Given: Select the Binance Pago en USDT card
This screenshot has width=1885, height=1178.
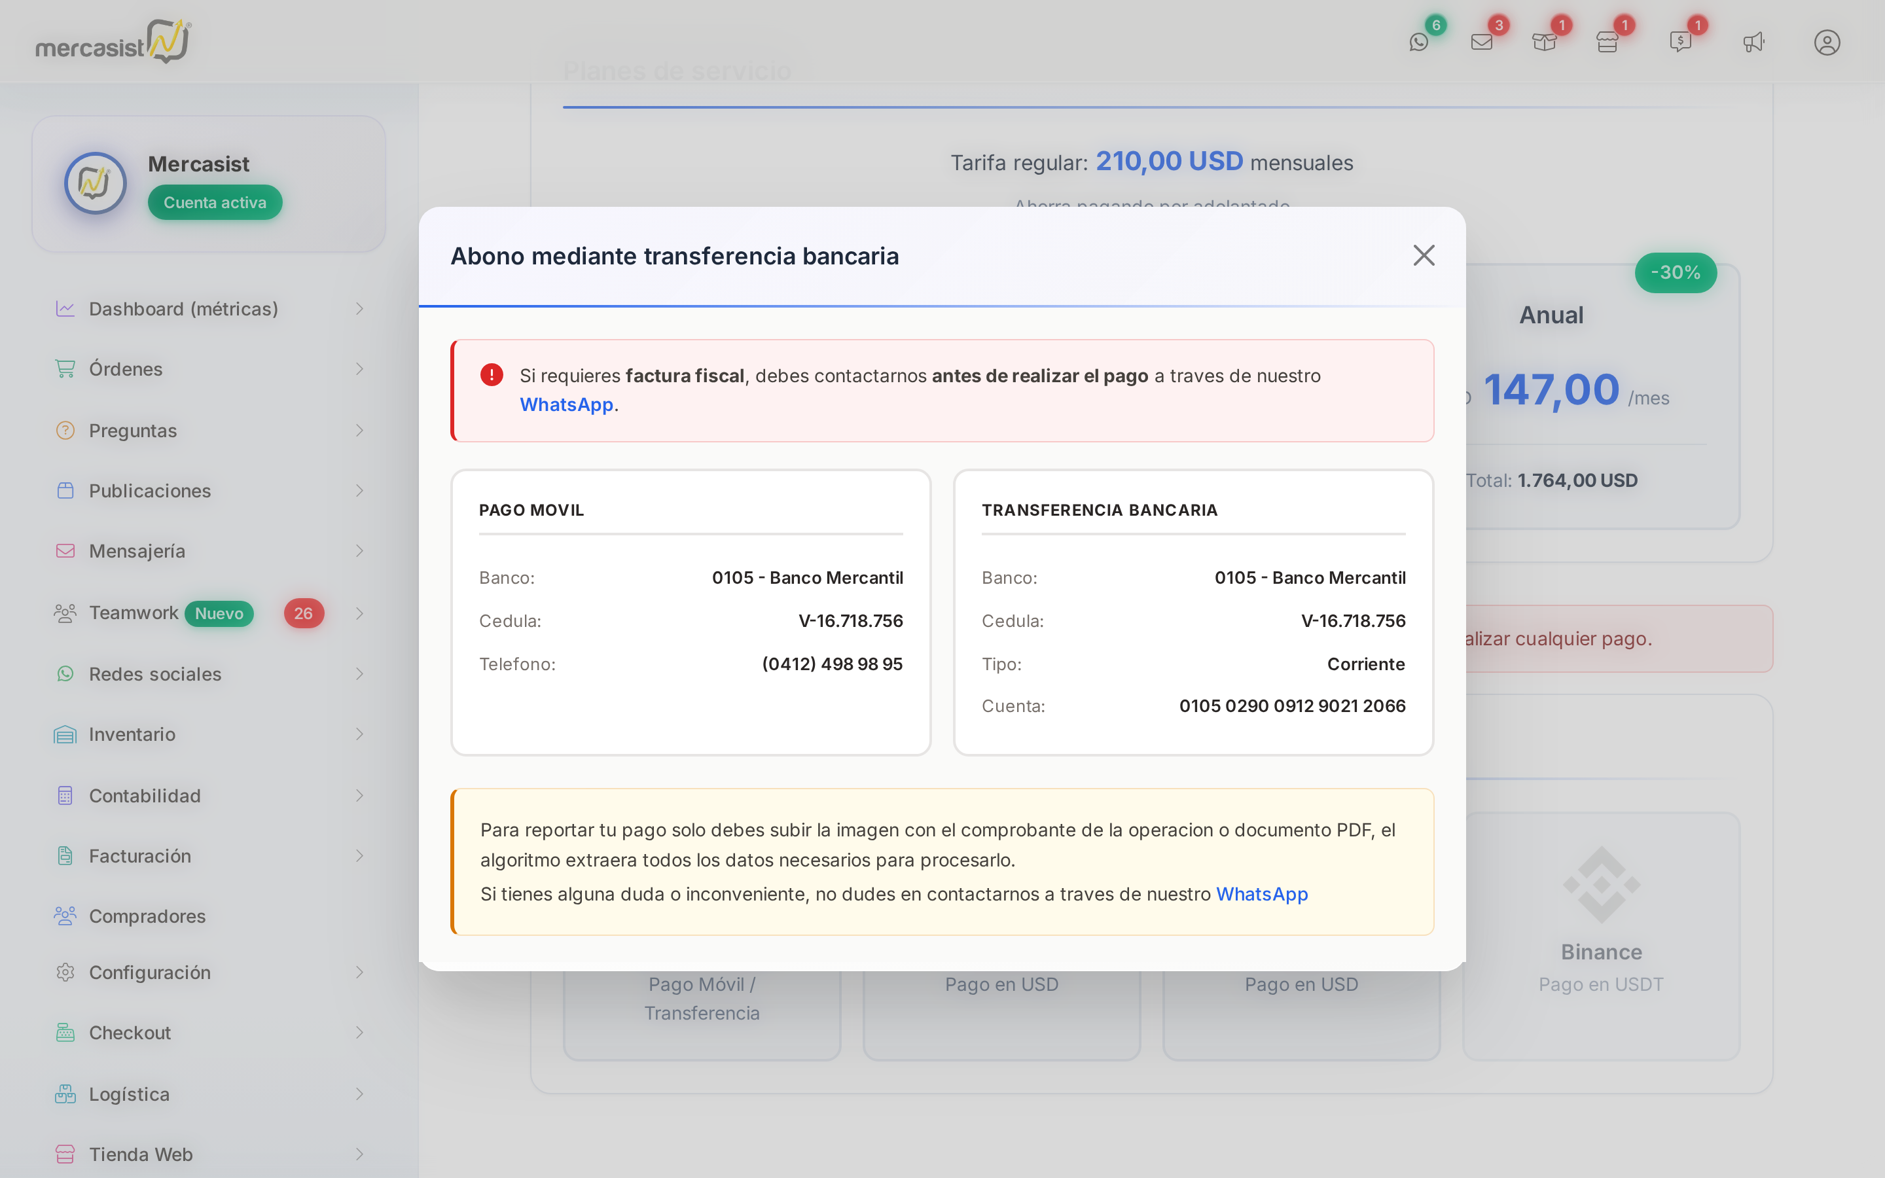Looking at the screenshot, I should pyautogui.click(x=1601, y=935).
